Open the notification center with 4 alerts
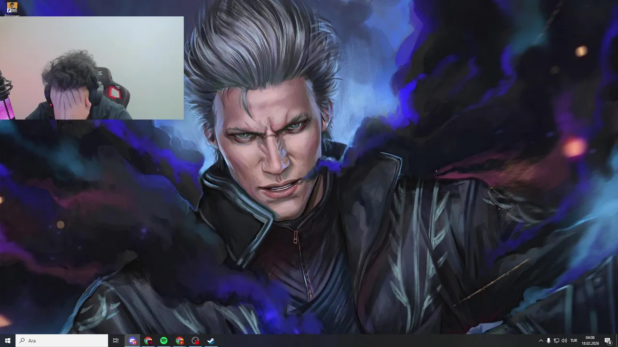The width and height of the screenshot is (618, 347). 608,341
